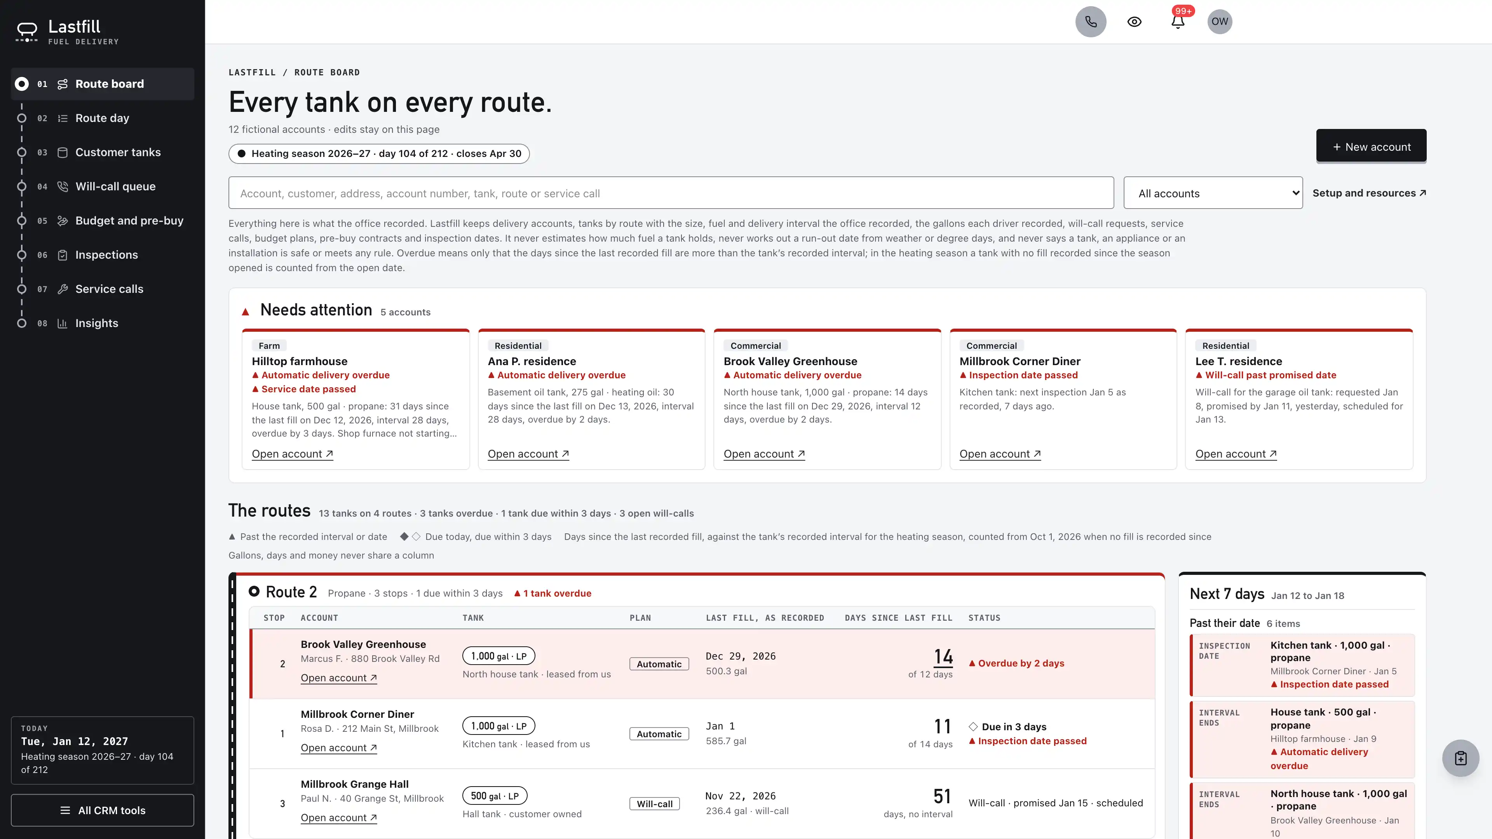The width and height of the screenshot is (1492, 839).
Task: Click the Customer tanks cylinder icon
Action: point(63,152)
